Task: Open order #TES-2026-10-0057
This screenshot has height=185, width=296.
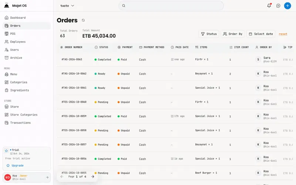Action: click(74, 144)
